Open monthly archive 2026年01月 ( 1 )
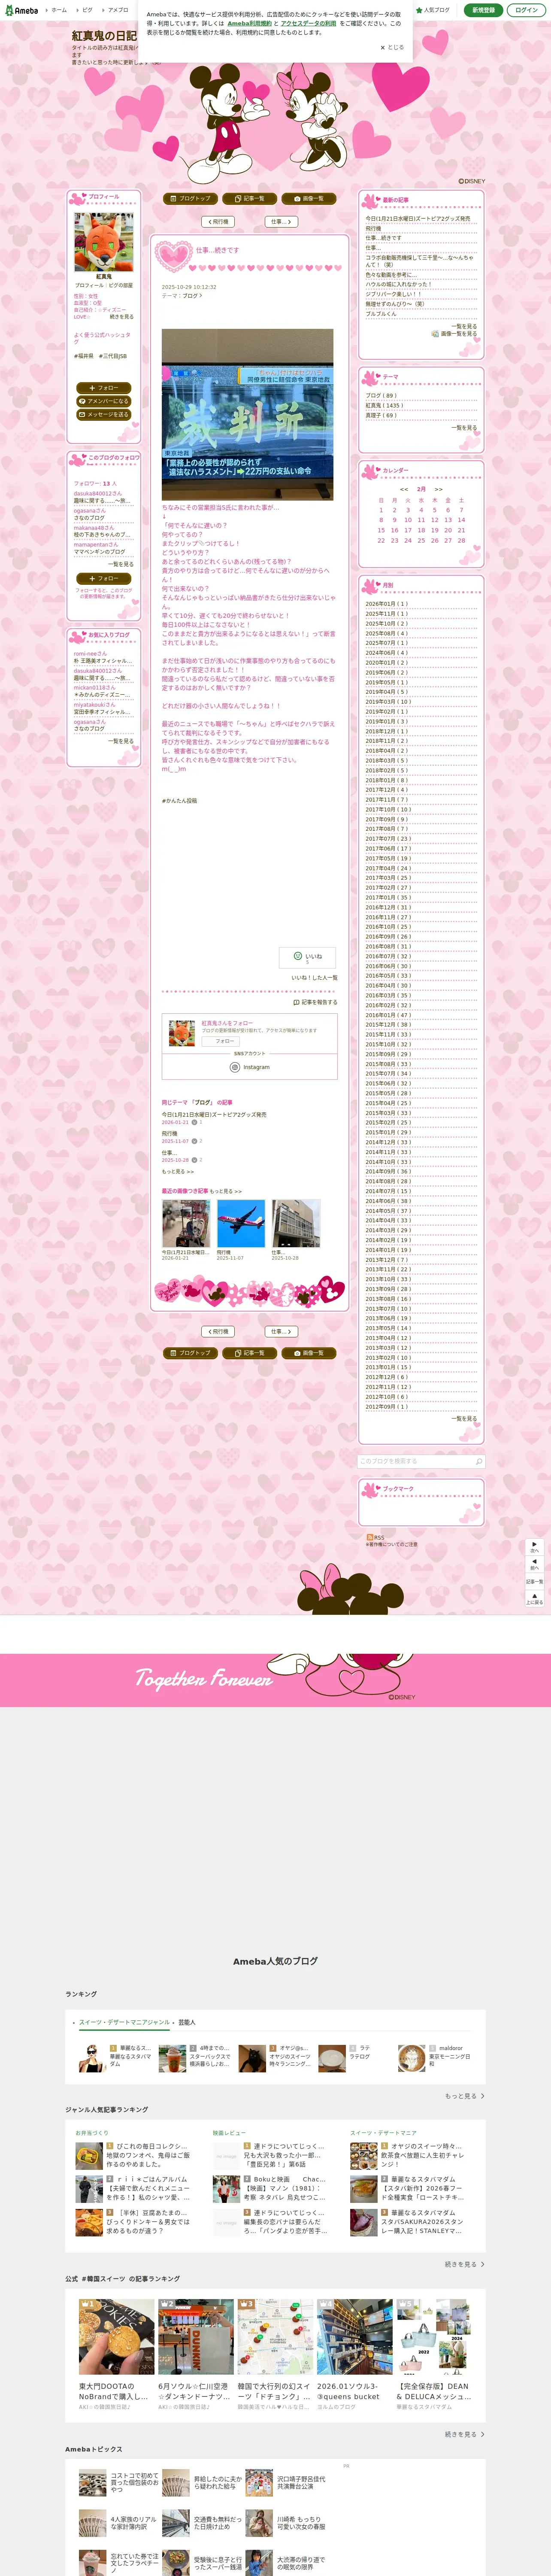This screenshot has height=2576, width=551. [387, 604]
